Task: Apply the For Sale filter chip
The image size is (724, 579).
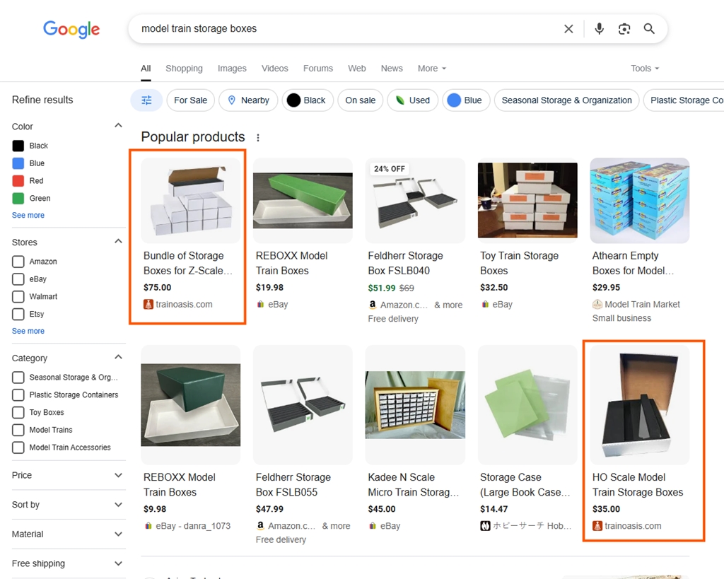Action: [190, 100]
